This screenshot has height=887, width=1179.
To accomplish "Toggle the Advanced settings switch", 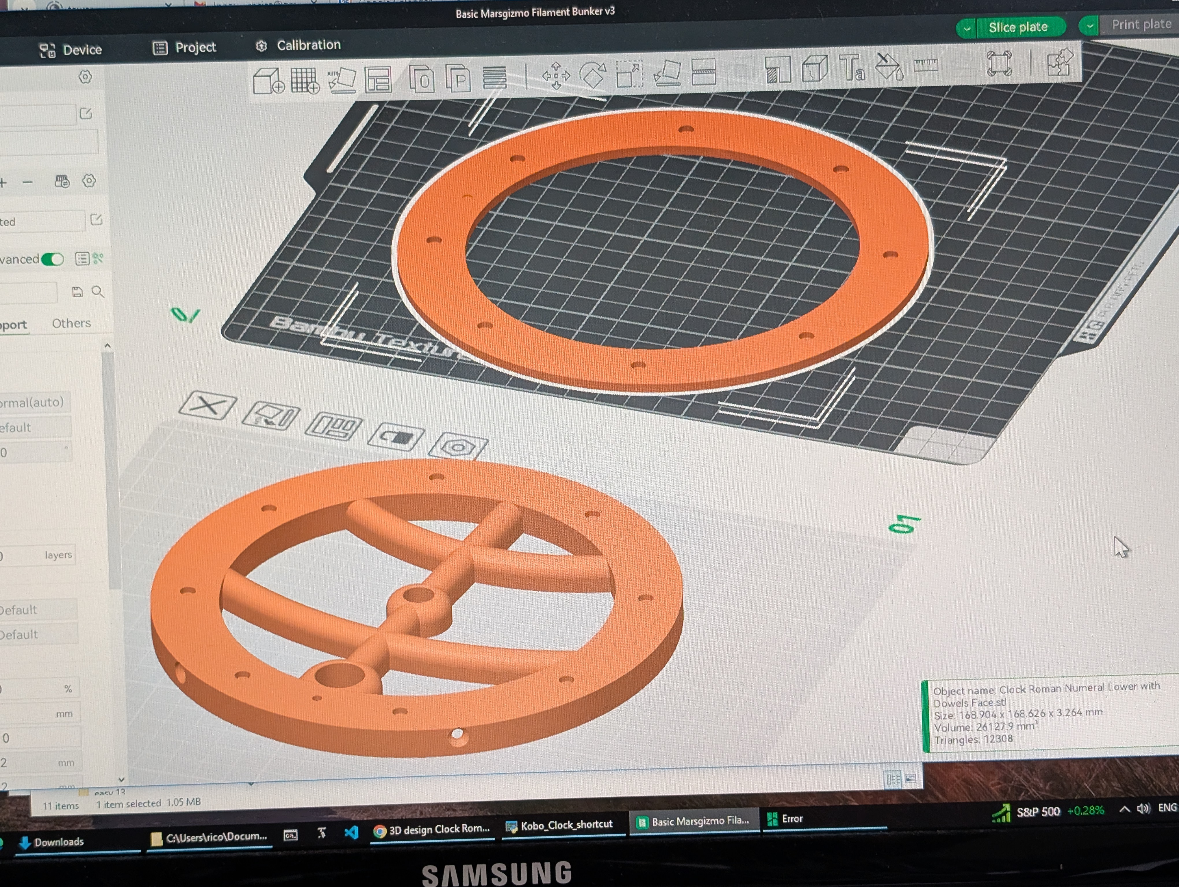I will (53, 259).
